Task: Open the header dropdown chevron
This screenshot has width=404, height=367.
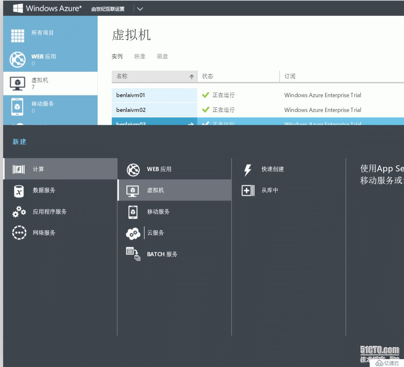Action: [x=140, y=9]
